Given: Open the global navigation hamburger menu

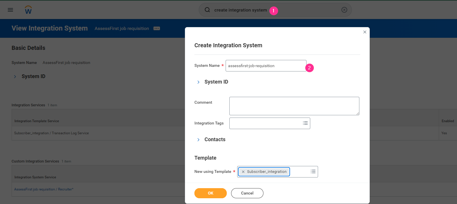Looking at the screenshot, I should pyautogui.click(x=10, y=10).
